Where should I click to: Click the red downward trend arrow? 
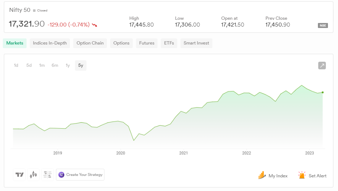pos(94,25)
